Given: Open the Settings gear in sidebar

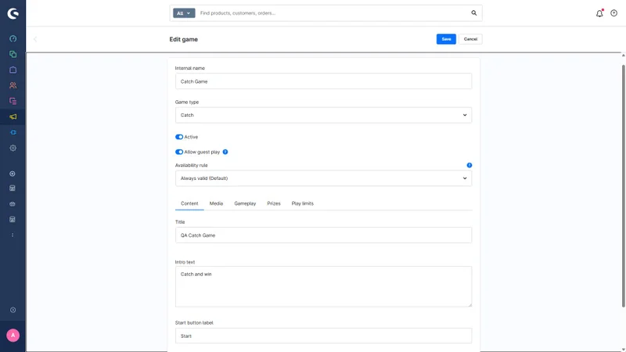Looking at the screenshot, I should coord(13,148).
